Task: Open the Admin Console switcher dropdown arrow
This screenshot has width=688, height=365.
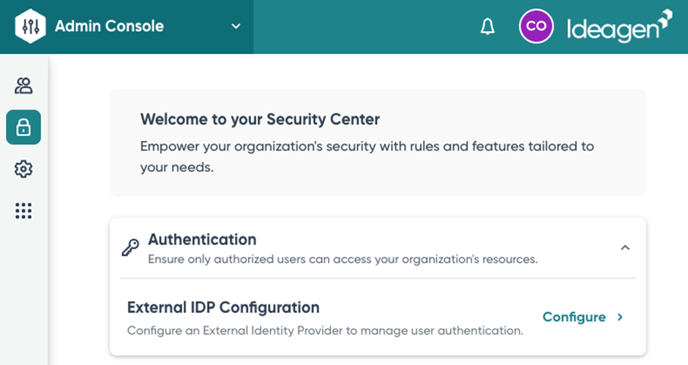Action: tap(236, 26)
